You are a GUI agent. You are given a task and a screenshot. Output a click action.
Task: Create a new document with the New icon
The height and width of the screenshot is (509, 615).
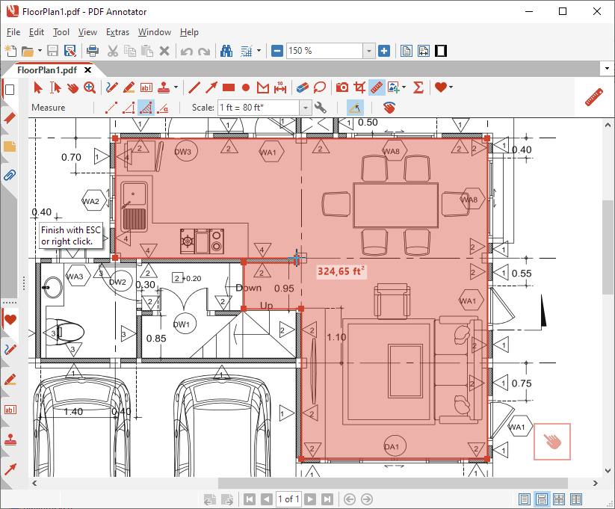(10, 51)
